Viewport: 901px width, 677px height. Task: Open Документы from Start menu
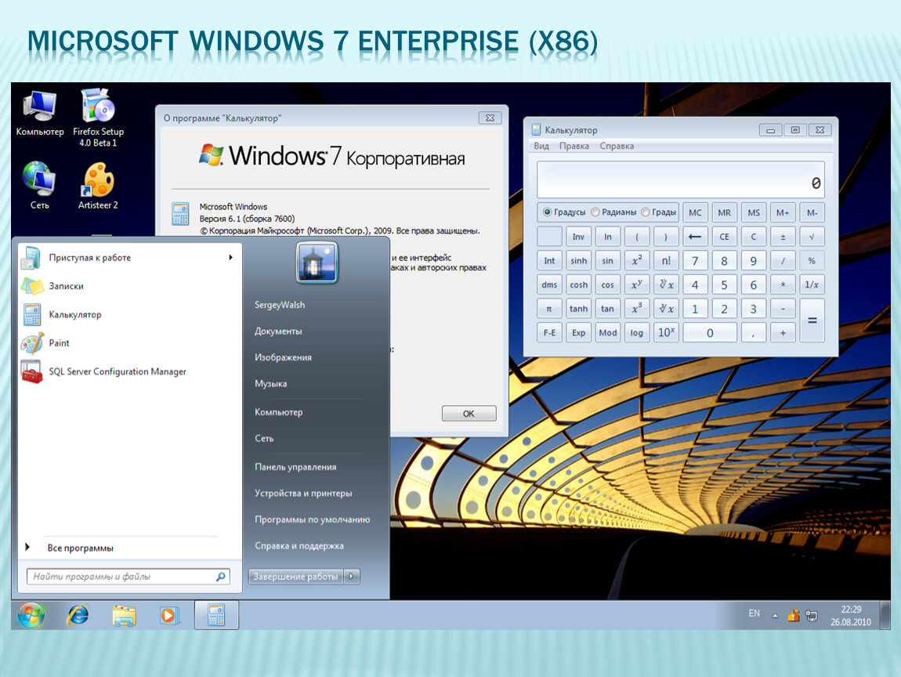pos(278,331)
